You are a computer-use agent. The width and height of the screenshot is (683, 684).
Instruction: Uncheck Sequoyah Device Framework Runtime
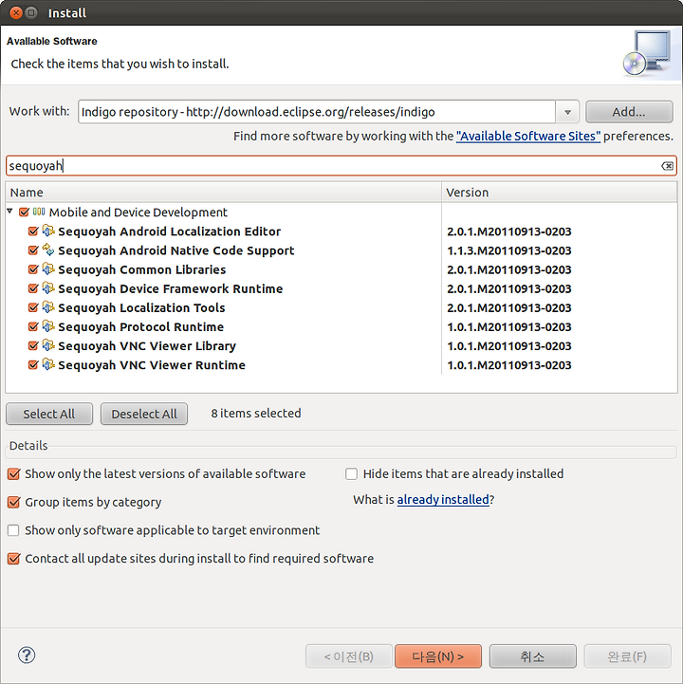[33, 288]
